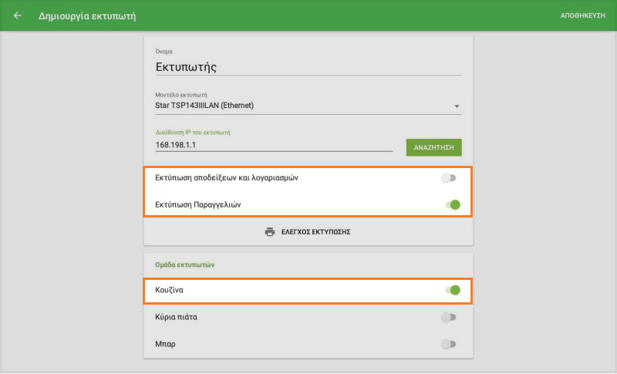Click the Μοντέλο εκτυπωτή label

pos(181,95)
